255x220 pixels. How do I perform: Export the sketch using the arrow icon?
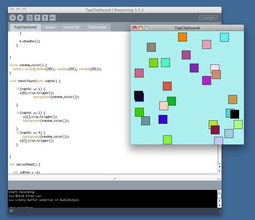pos(52,18)
